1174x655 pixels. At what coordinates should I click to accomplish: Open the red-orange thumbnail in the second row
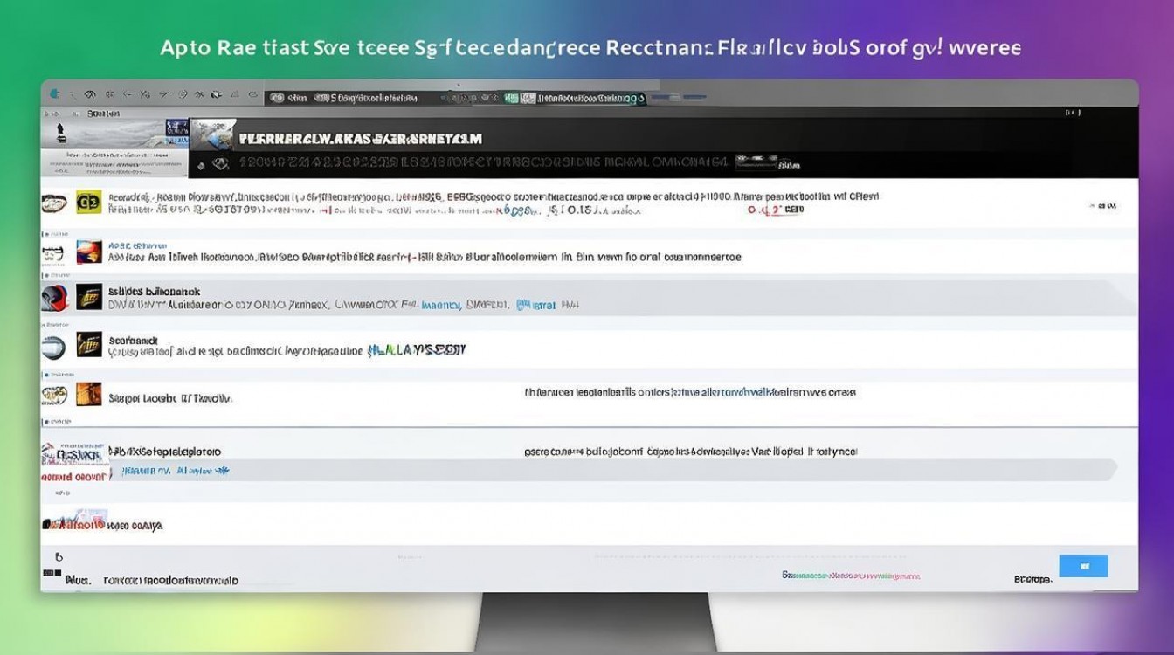click(88, 252)
